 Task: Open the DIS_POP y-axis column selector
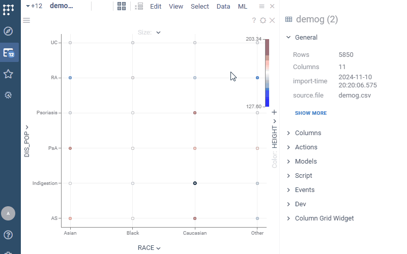click(x=27, y=141)
